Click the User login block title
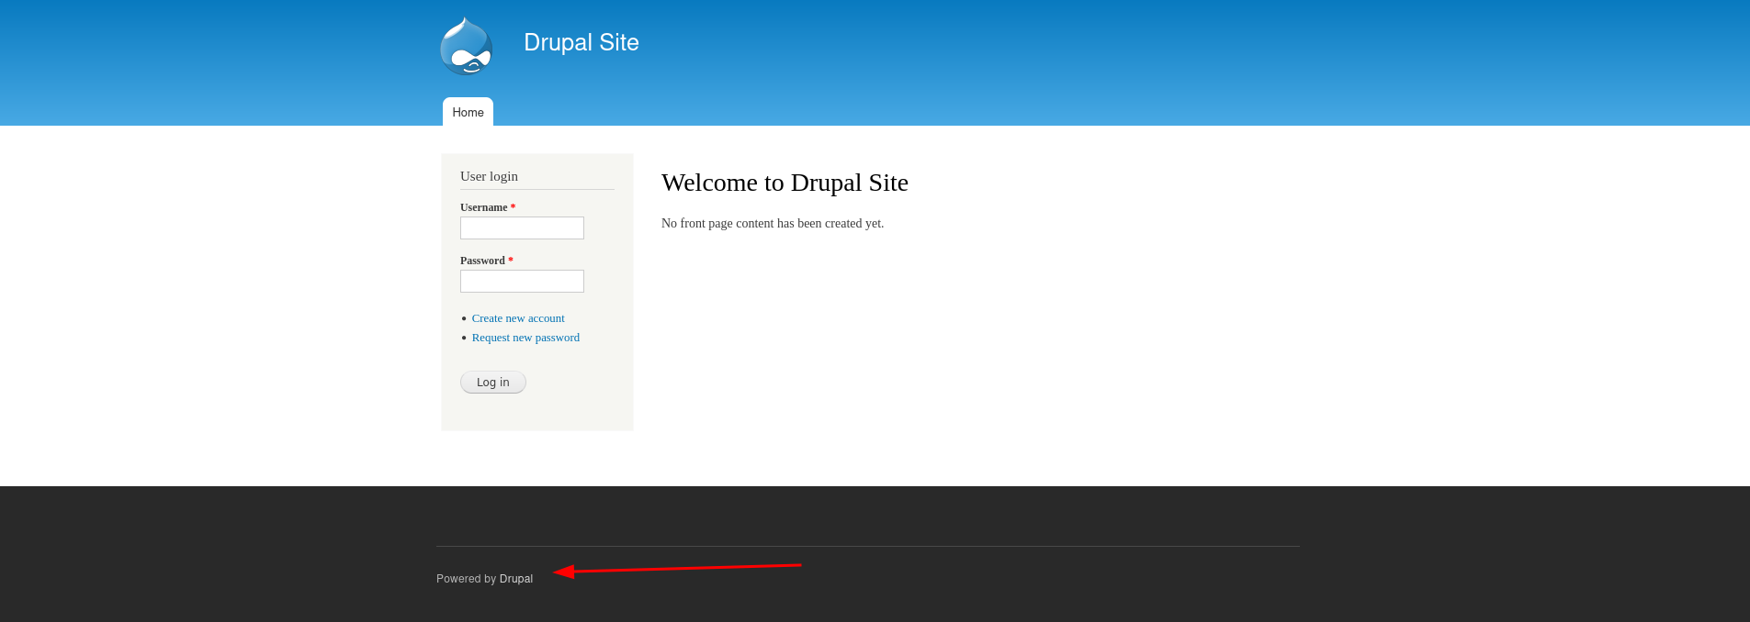 489,176
